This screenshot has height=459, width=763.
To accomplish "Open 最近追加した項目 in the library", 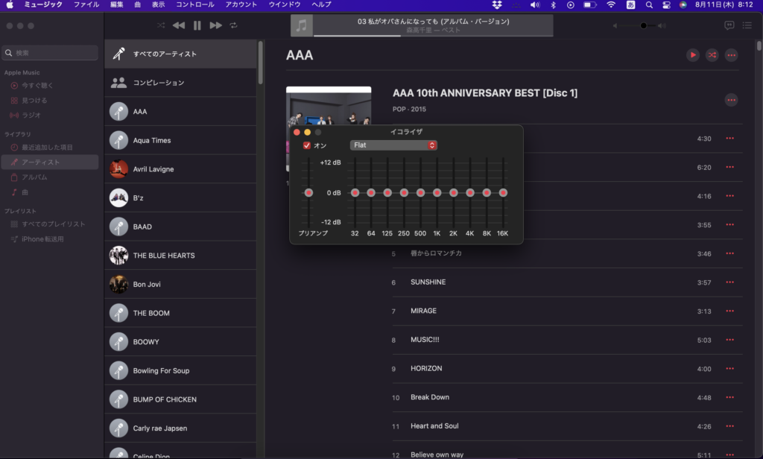I will click(x=50, y=147).
